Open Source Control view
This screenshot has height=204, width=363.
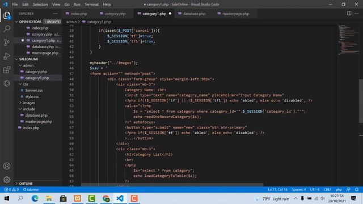7,42
